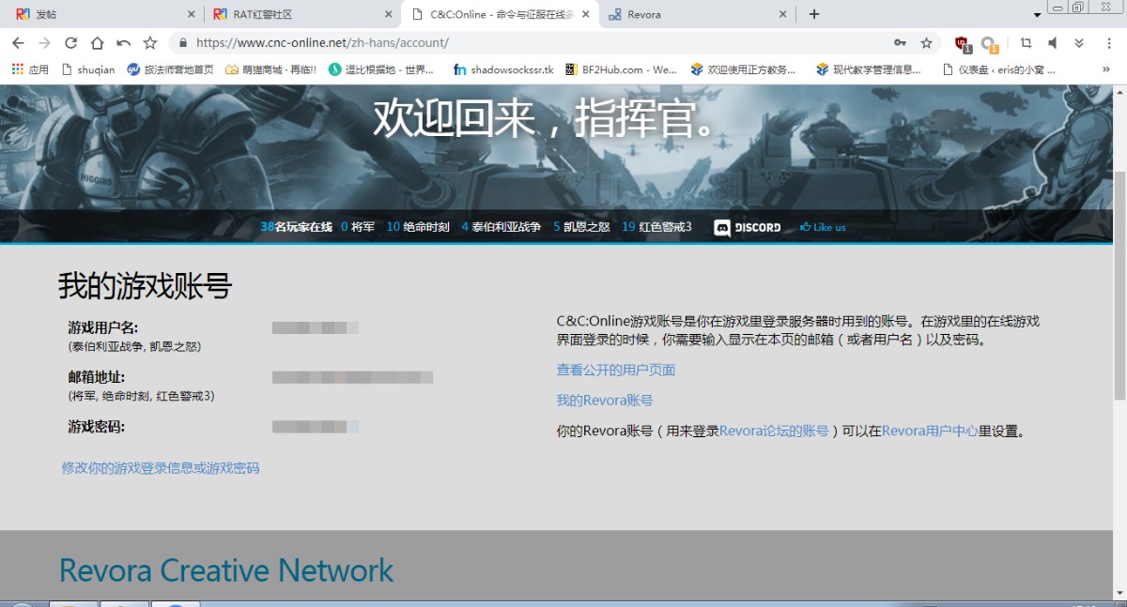The height and width of the screenshot is (607, 1127).
Task: Click the curved undo arrow toolbar icon
Action: 123,43
